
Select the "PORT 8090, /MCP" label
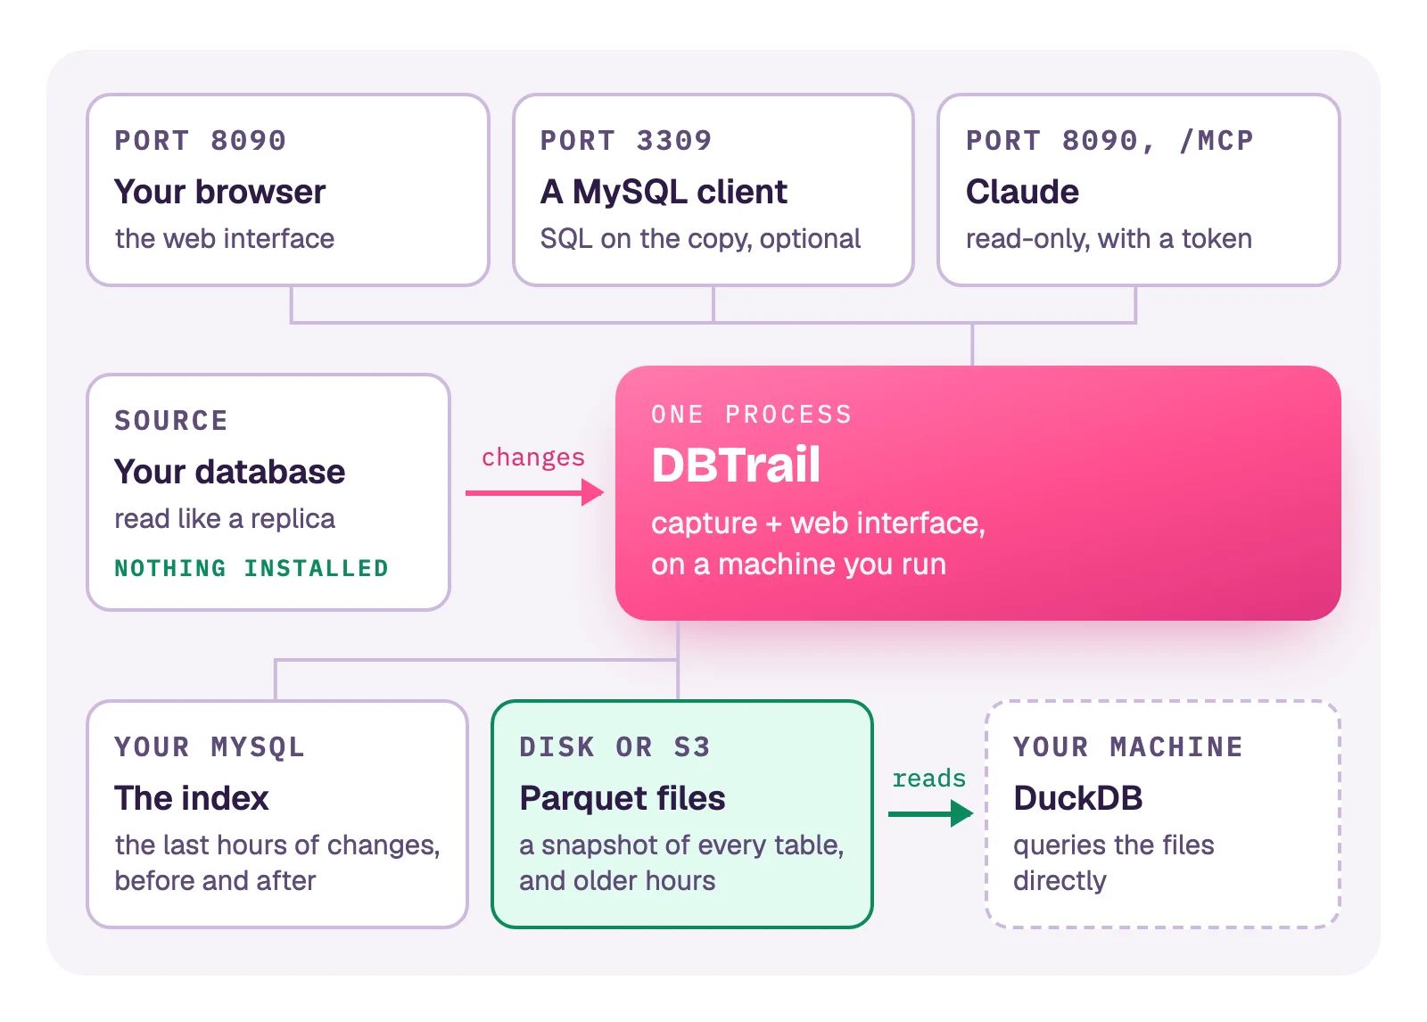click(x=1109, y=140)
